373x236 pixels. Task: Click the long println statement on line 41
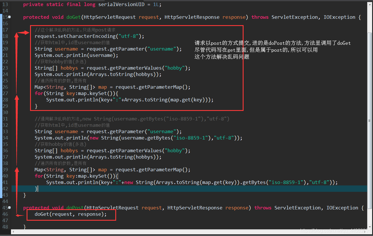click(192, 182)
